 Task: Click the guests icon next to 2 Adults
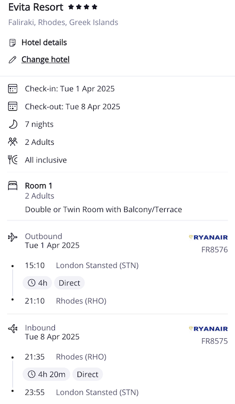(12, 142)
